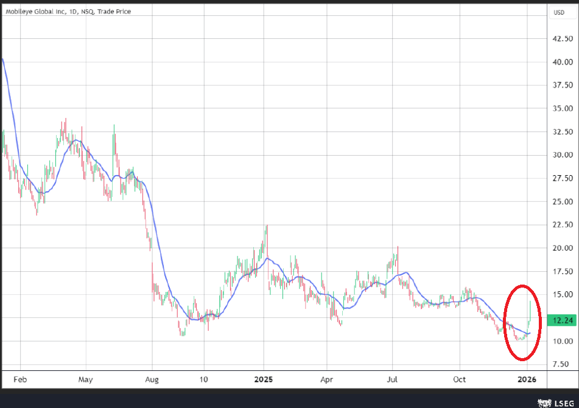Click the LSEG logo in the footer
The width and height of the screenshot is (579, 408).
click(x=556, y=403)
